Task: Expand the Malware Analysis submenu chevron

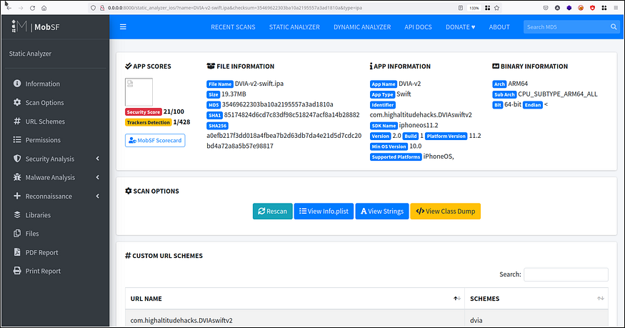Action: [98, 177]
